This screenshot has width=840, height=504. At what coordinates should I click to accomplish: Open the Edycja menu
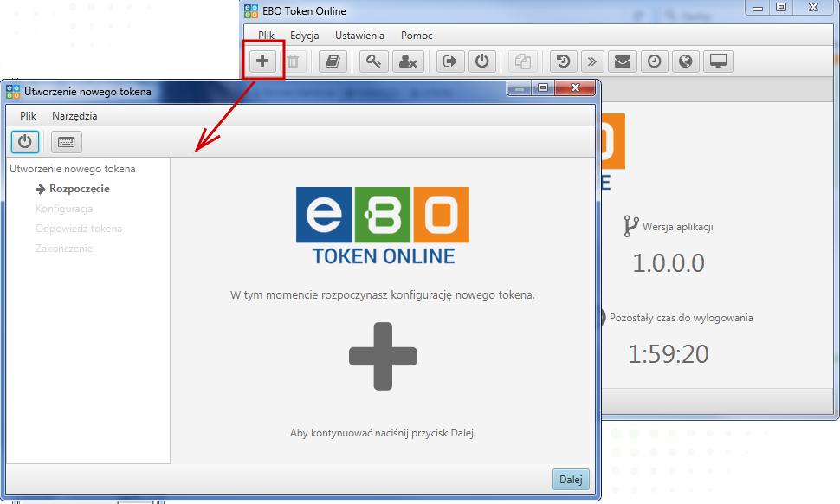[304, 36]
